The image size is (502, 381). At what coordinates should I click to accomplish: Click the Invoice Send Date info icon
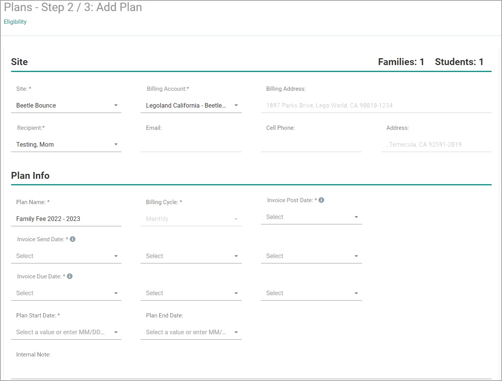(x=73, y=239)
